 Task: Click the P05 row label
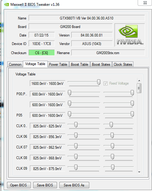pos(19,115)
